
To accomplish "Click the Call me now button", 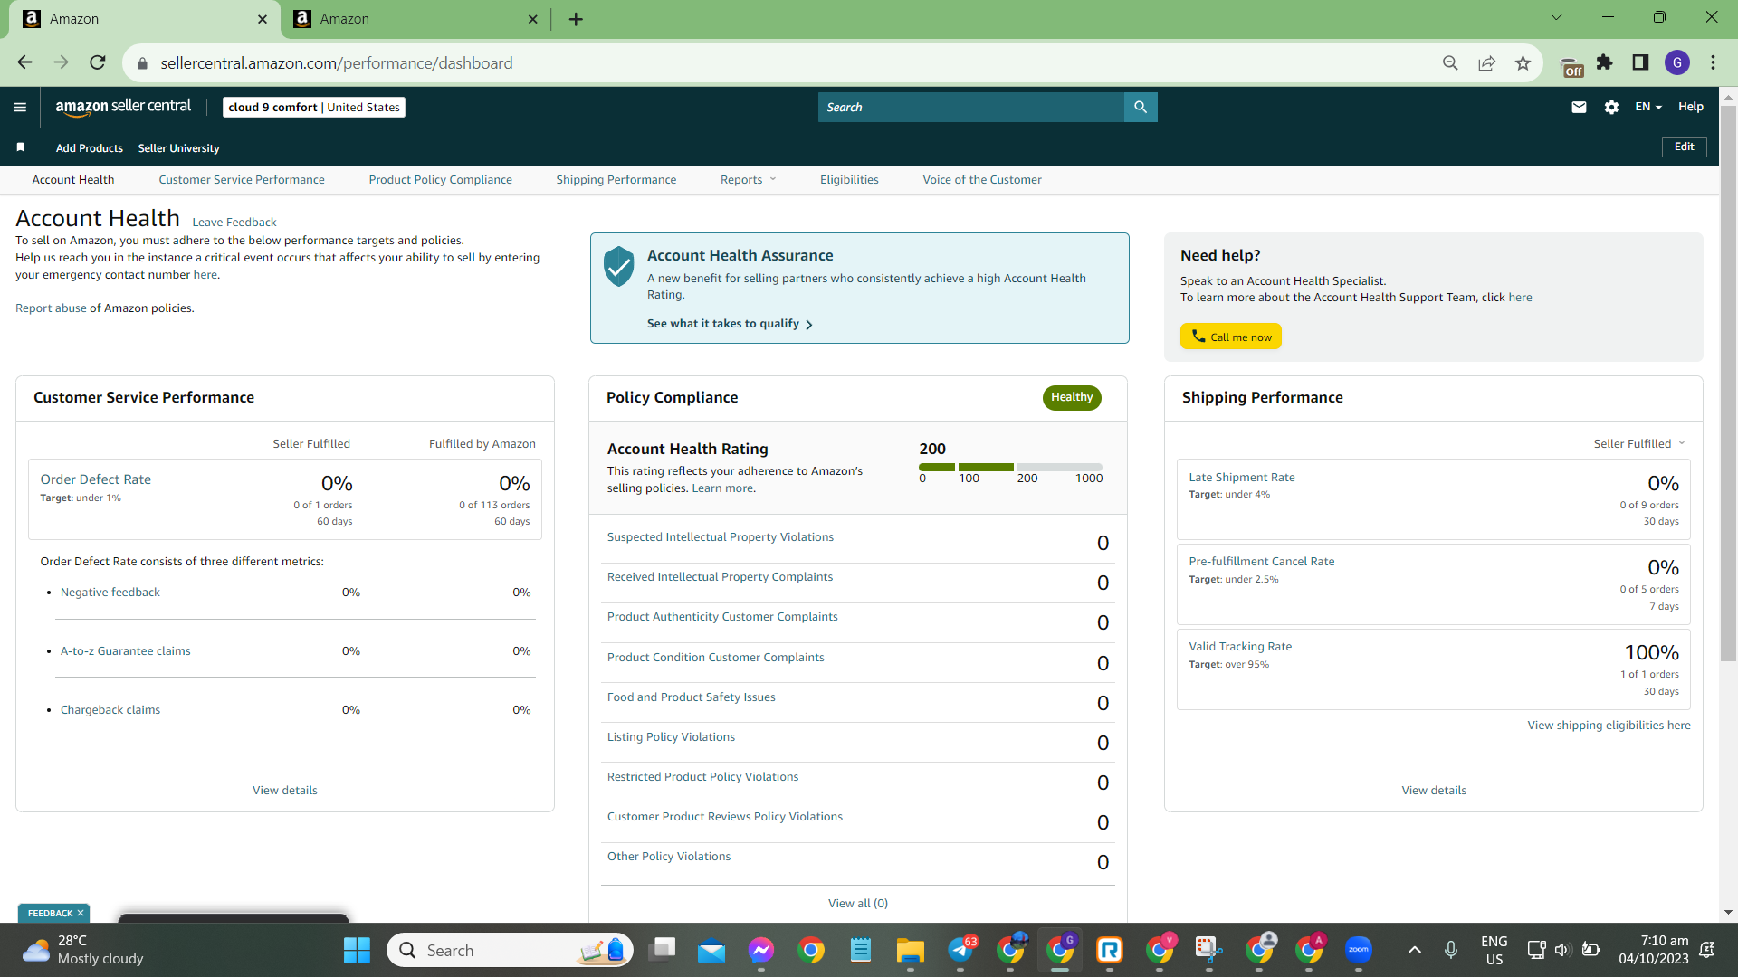I will click(x=1231, y=337).
